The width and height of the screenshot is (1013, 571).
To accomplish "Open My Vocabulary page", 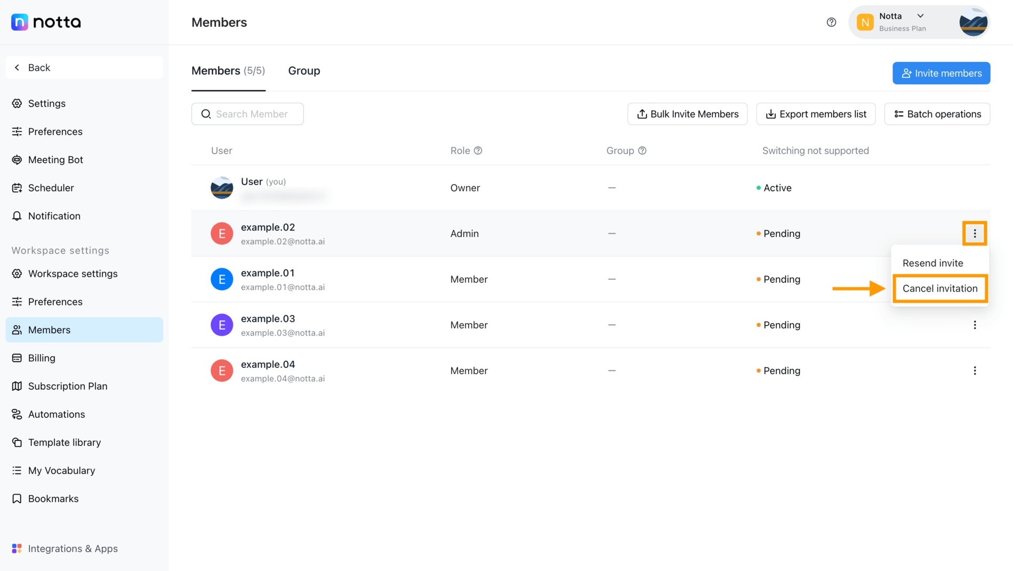I will (x=84, y=471).
